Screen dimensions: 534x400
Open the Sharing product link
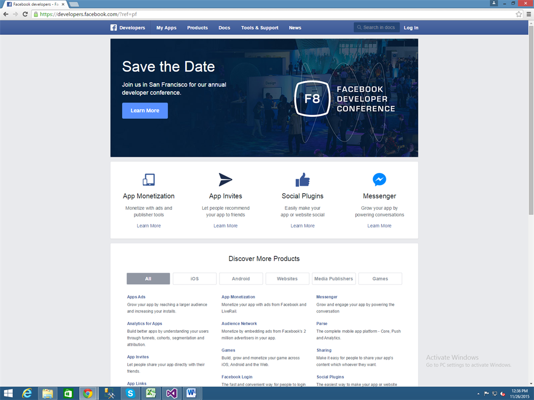coord(324,350)
